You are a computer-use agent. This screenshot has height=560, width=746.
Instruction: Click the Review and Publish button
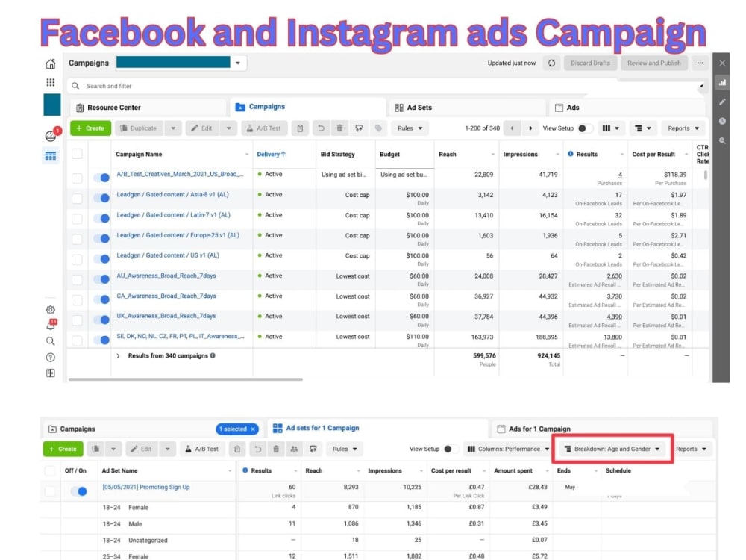[653, 63]
